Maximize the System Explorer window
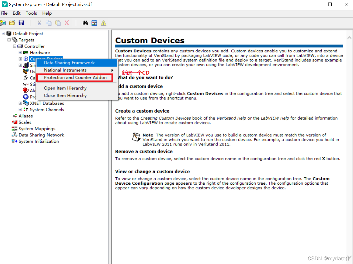This screenshot has height=264, width=353. pyautogui.click(x=330, y=5)
